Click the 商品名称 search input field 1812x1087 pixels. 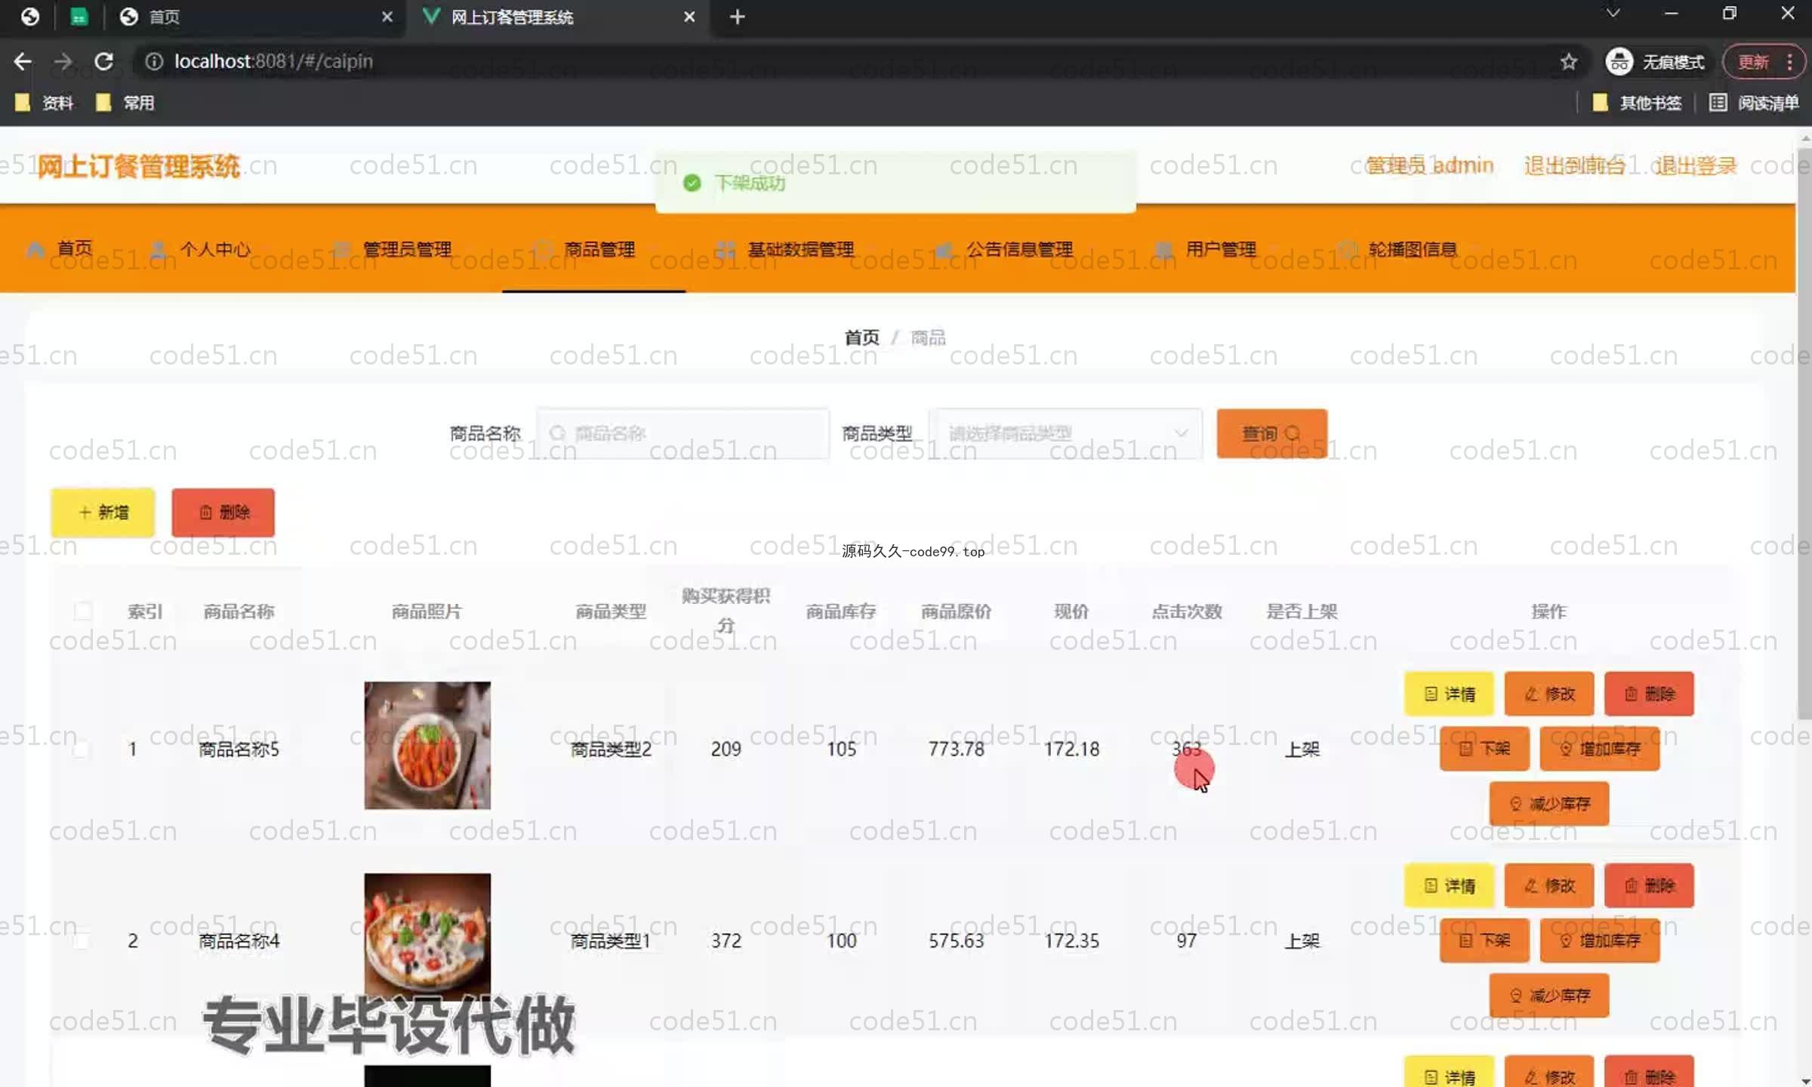[683, 433]
